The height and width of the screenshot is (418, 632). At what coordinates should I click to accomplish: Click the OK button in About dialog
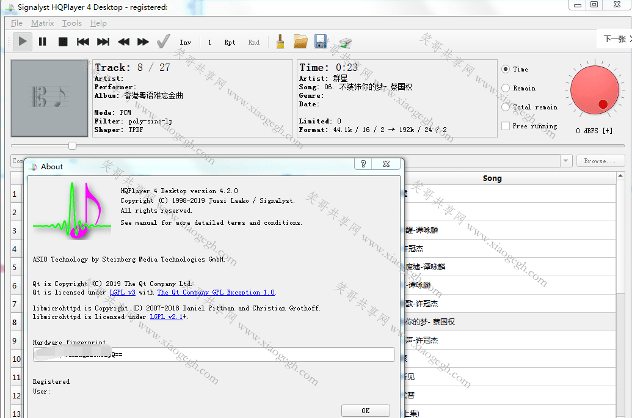coord(366,411)
